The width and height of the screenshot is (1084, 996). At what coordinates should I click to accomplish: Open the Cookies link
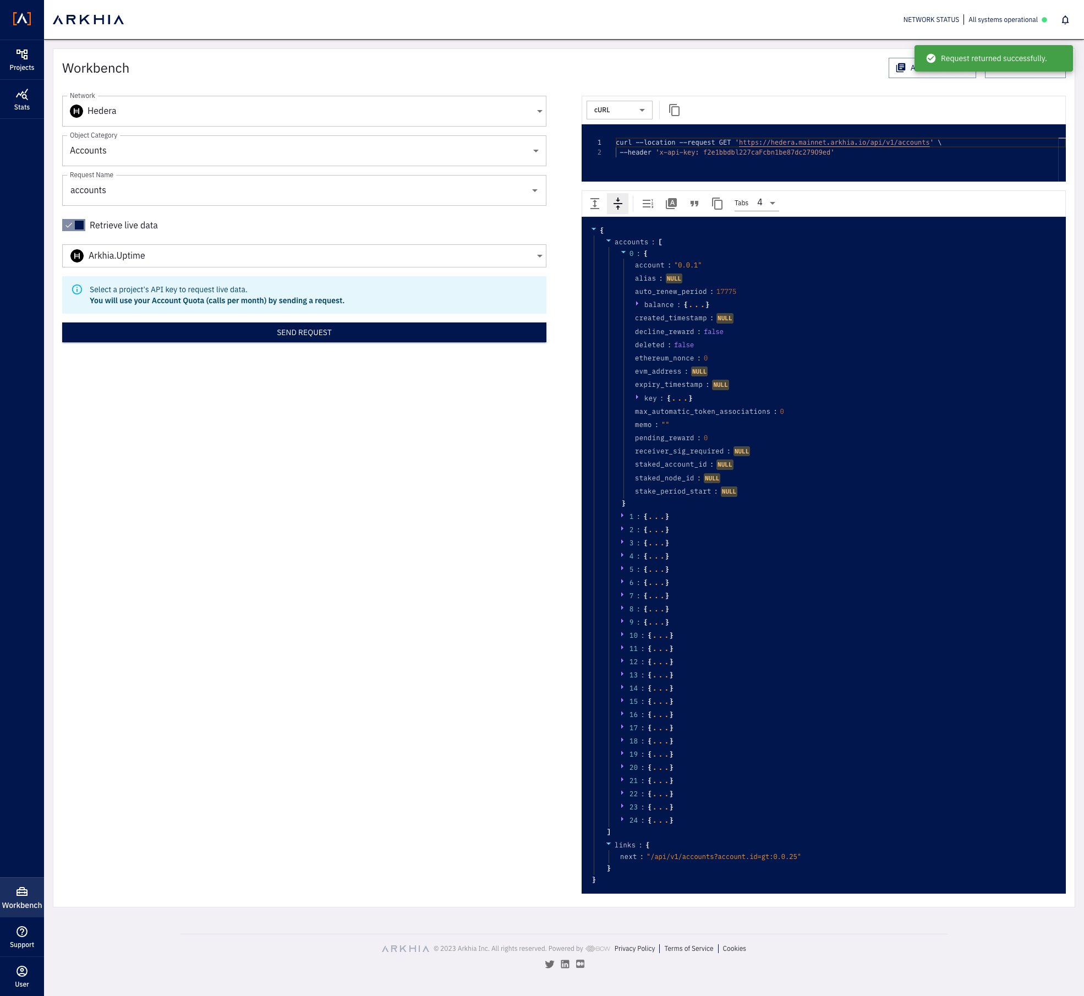point(734,949)
